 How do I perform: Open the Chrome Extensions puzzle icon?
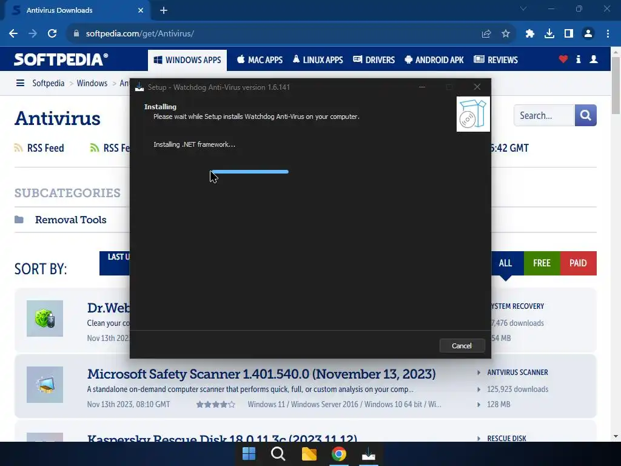pyautogui.click(x=530, y=34)
